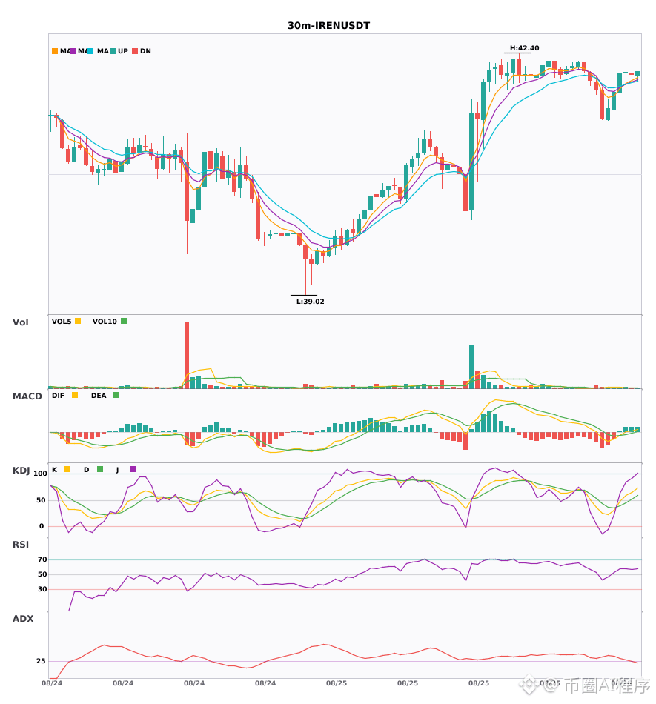Click the KDJ panel label
Image resolution: width=656 pixels, height=704 pixels.
point(21,471)
